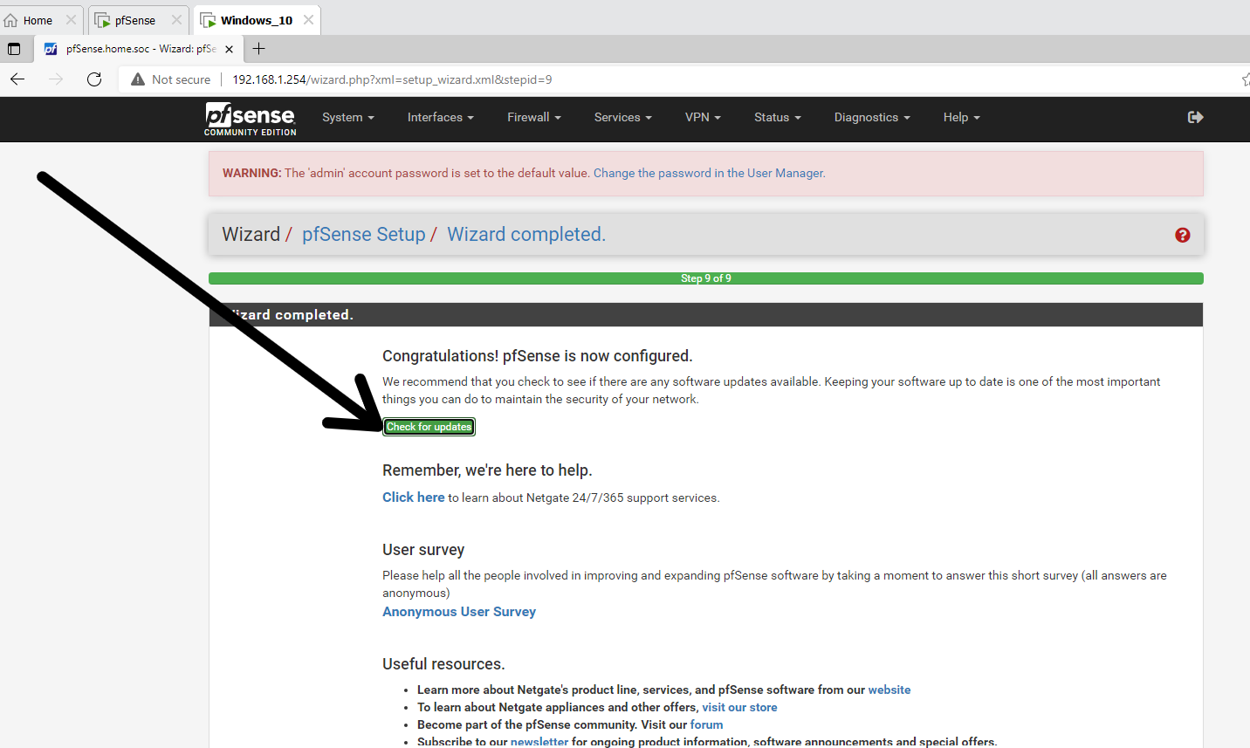Image resolution: width=1250 pixels, height=748 pixels.
Task: Close the pfSense VM tab
Action: (x=176, y=20)
